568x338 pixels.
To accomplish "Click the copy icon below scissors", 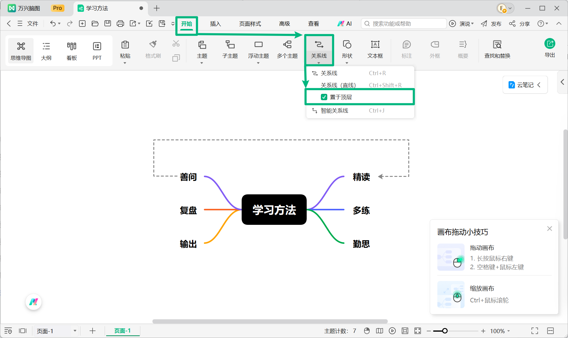I will [176, 58].
